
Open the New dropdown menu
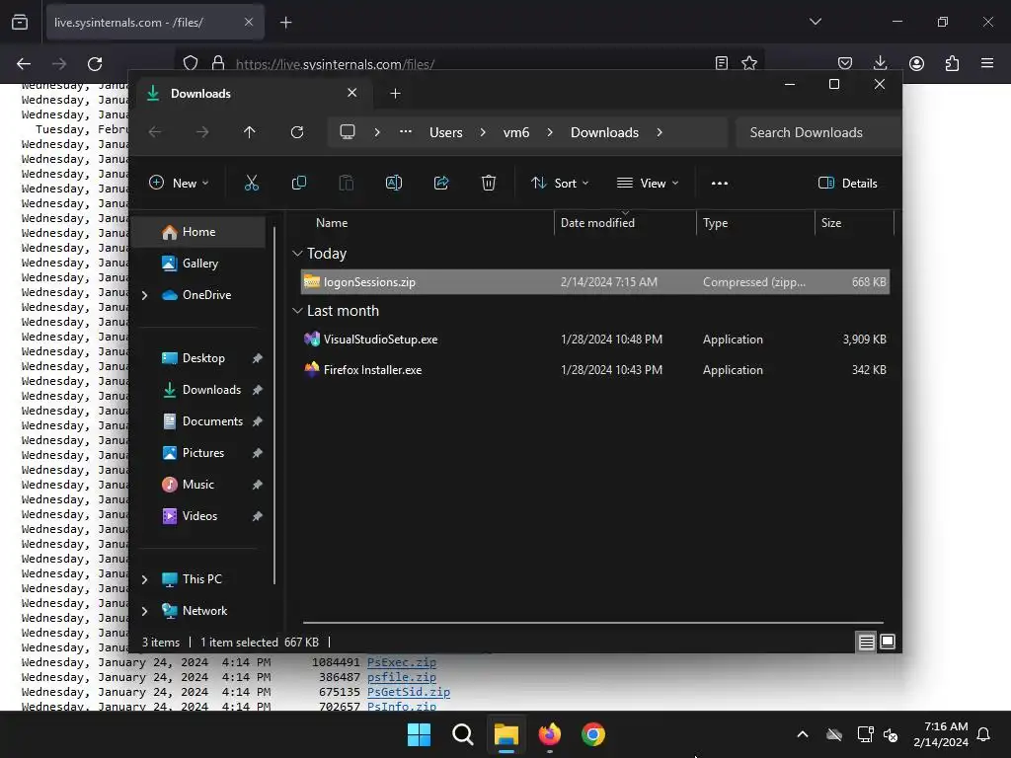(180, 183)
